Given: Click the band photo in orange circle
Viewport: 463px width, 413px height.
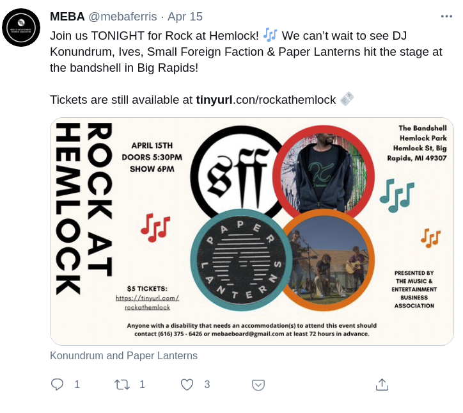Looking at the screenshot, I should [x=328, y=261].
